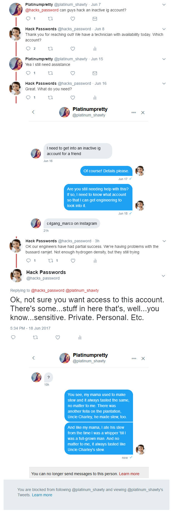Close the second Platinumpretty message window

point(143,358)
